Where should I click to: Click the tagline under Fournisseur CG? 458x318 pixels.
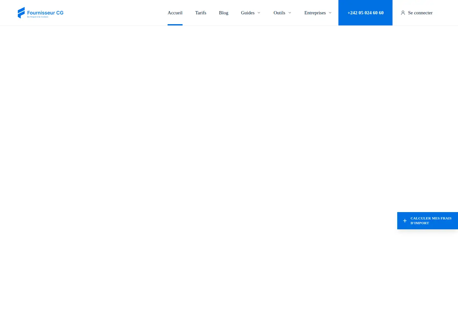[x=38, y=17]
